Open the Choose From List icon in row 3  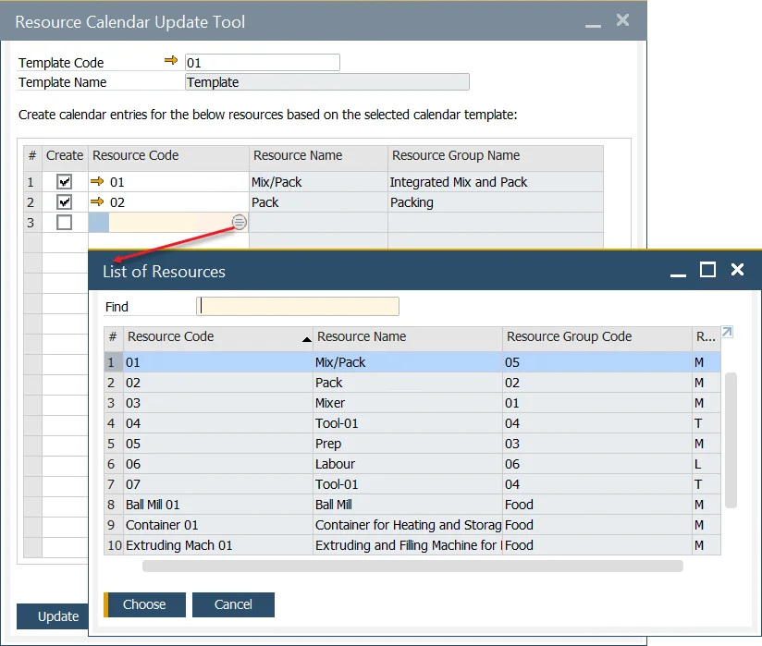[x=239, y=222]
